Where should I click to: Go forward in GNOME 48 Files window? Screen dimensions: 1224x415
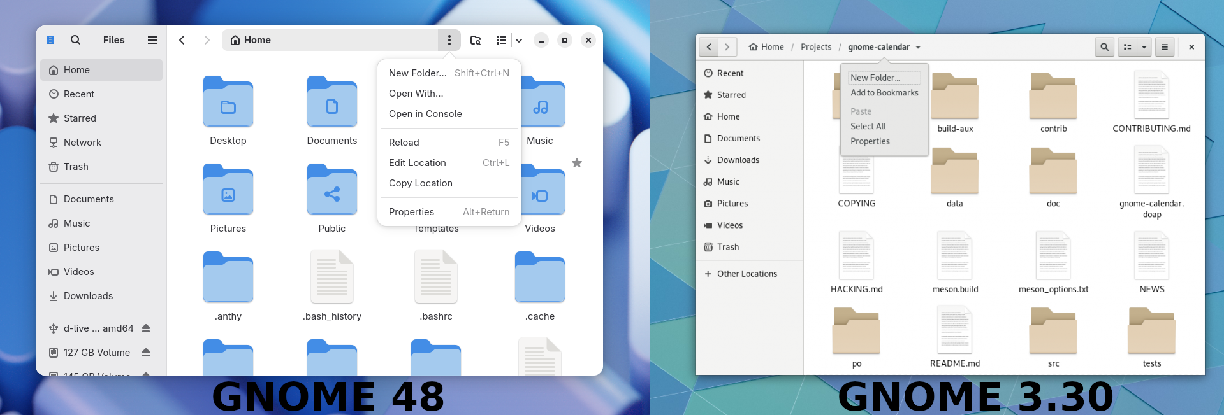207,40
